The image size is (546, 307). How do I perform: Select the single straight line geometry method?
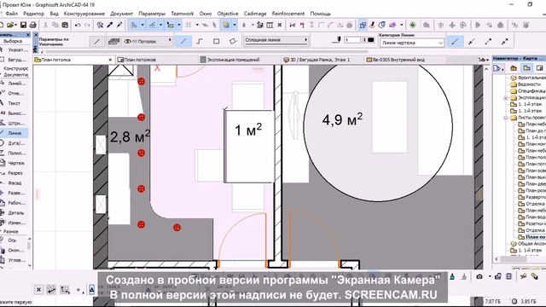tap(183, 41)
